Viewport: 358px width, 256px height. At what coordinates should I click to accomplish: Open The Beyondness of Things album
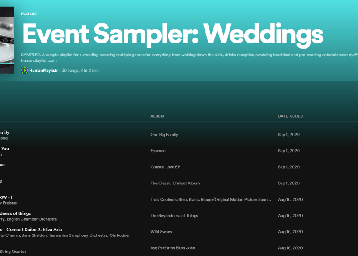[x=174, y=216]
